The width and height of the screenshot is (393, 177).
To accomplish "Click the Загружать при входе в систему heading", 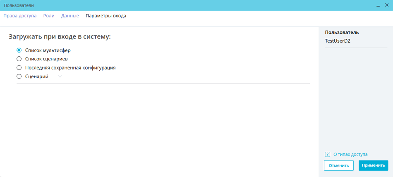I will point(60,37).
